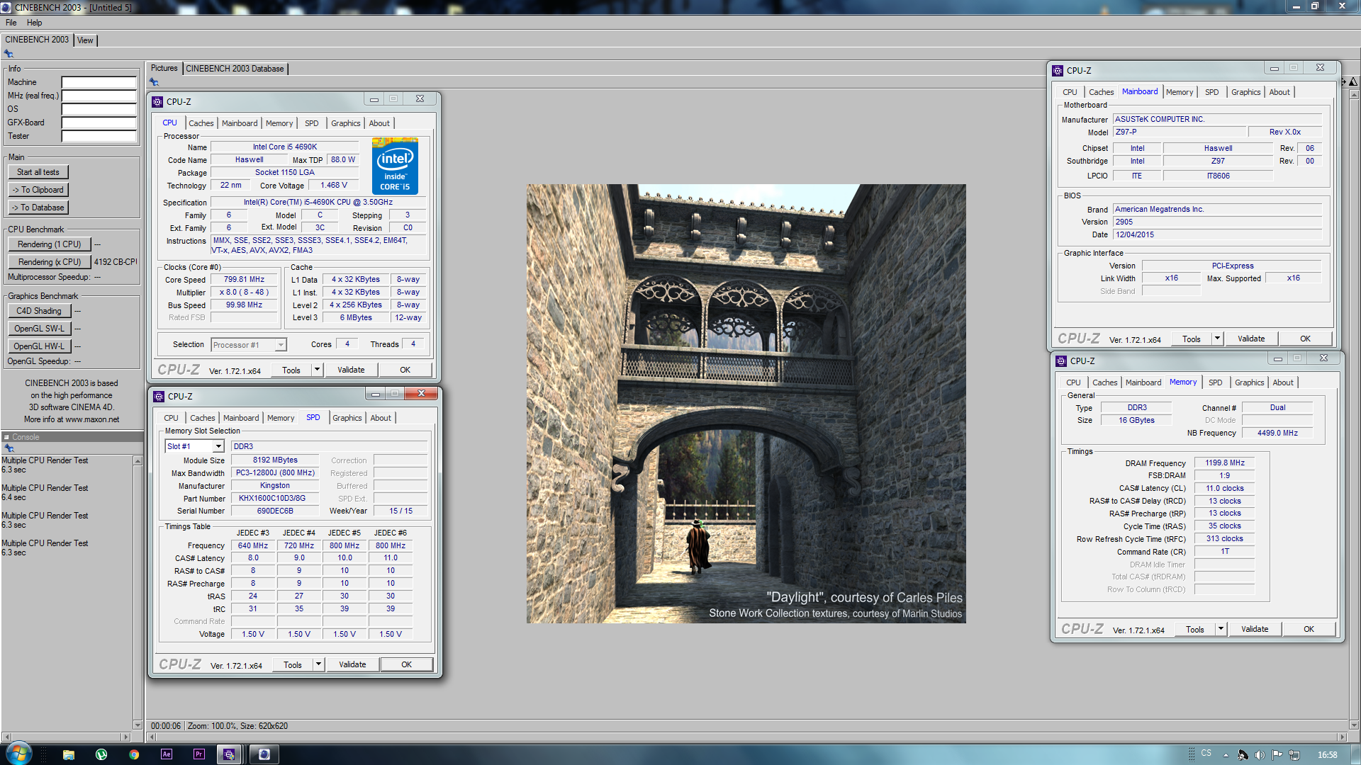The image size is (1361, 765).
Task: Click the To Database button
Action: tap(38, 208)
